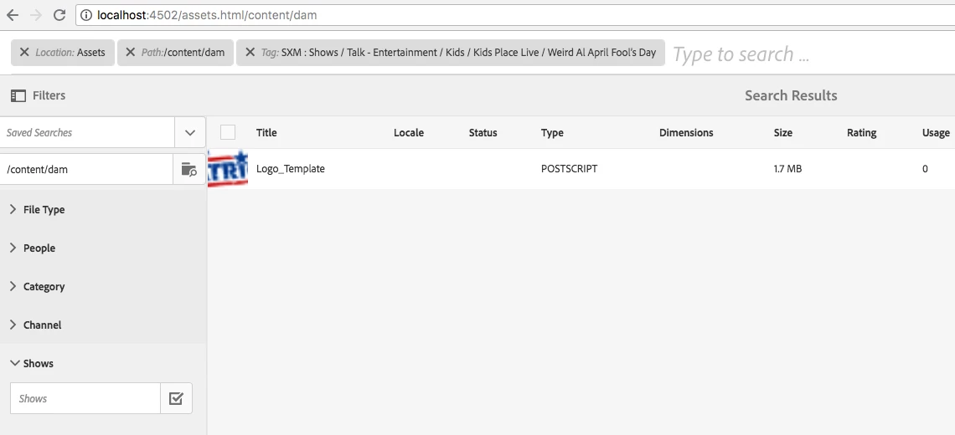Remove the Location: Assets filter tag
Screen dimensions: 955x435
tap(24, 53)
